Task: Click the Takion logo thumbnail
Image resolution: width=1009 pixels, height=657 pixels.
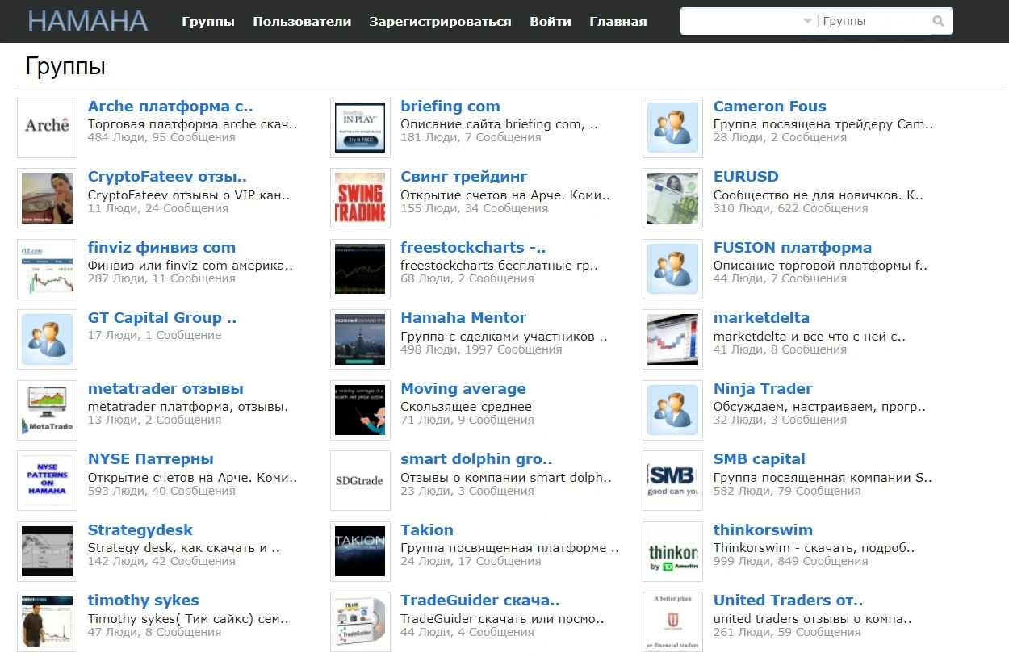Action: point(360,551)
